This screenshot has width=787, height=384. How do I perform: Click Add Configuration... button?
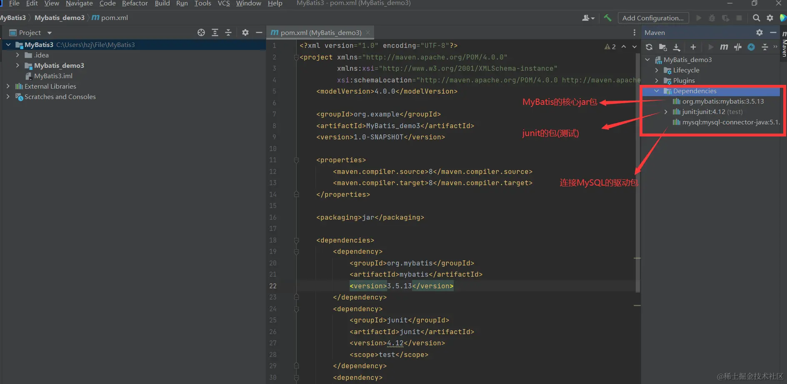click(653, 18)
